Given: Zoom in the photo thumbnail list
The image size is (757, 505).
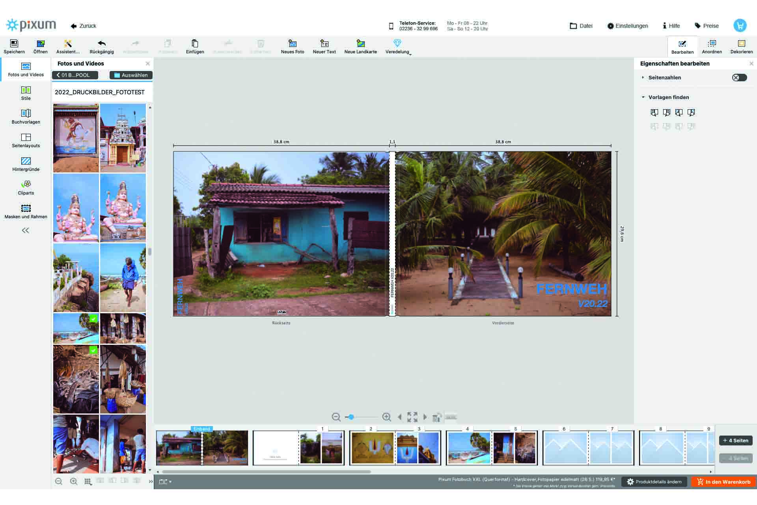Looking at the screenshot, I should coord(73,481).
